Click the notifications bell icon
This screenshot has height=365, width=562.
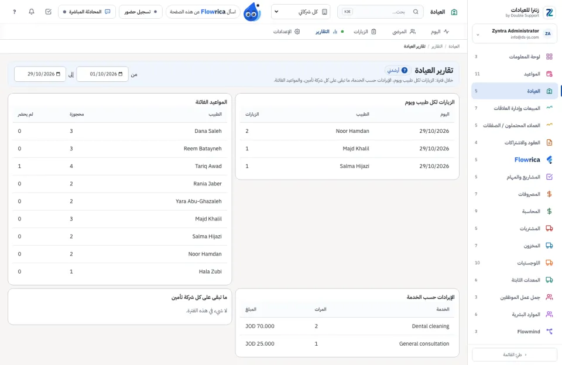tap(32, 12)
